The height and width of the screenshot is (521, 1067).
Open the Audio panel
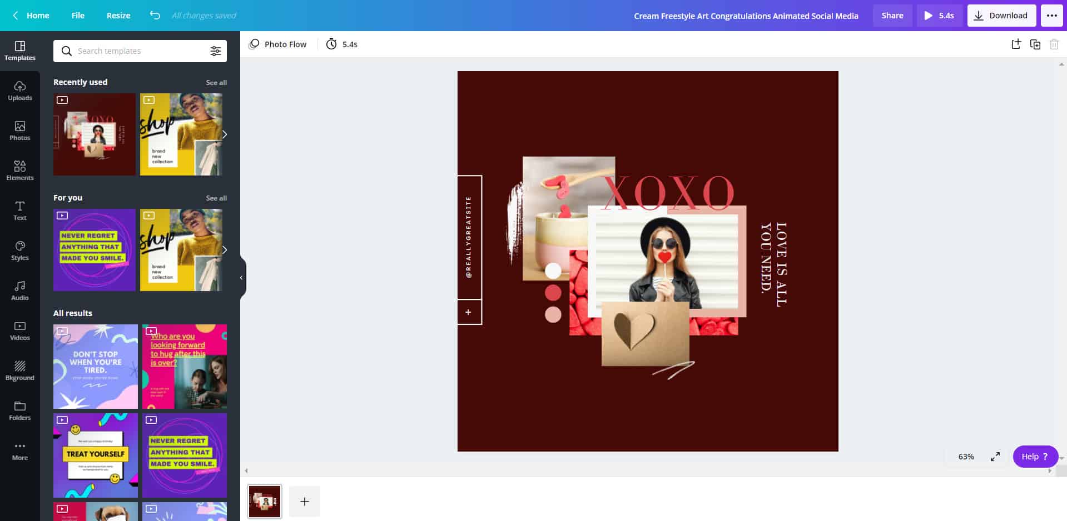coord(19,290)
